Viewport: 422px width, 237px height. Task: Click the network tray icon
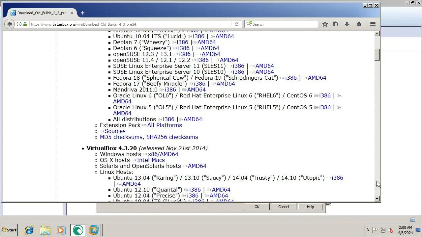click(383, 230)
